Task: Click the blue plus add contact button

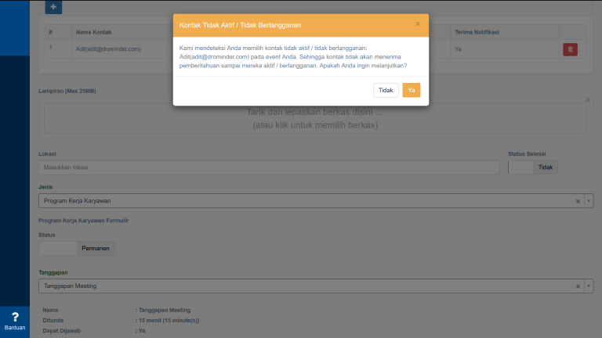Action: [x=53, y=7]
